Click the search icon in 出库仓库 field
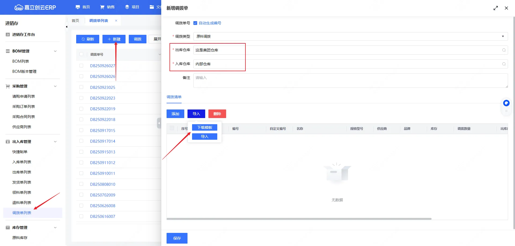515x246 pixels. tap(504, 50)
